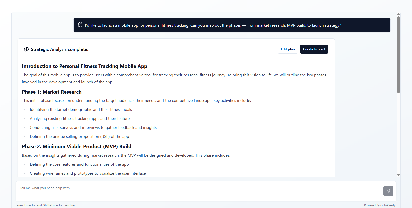This screenshot has height=208, width=412.
Task: Click the 'Phase 1: Market Research' heading
Action: pos(52,92)
